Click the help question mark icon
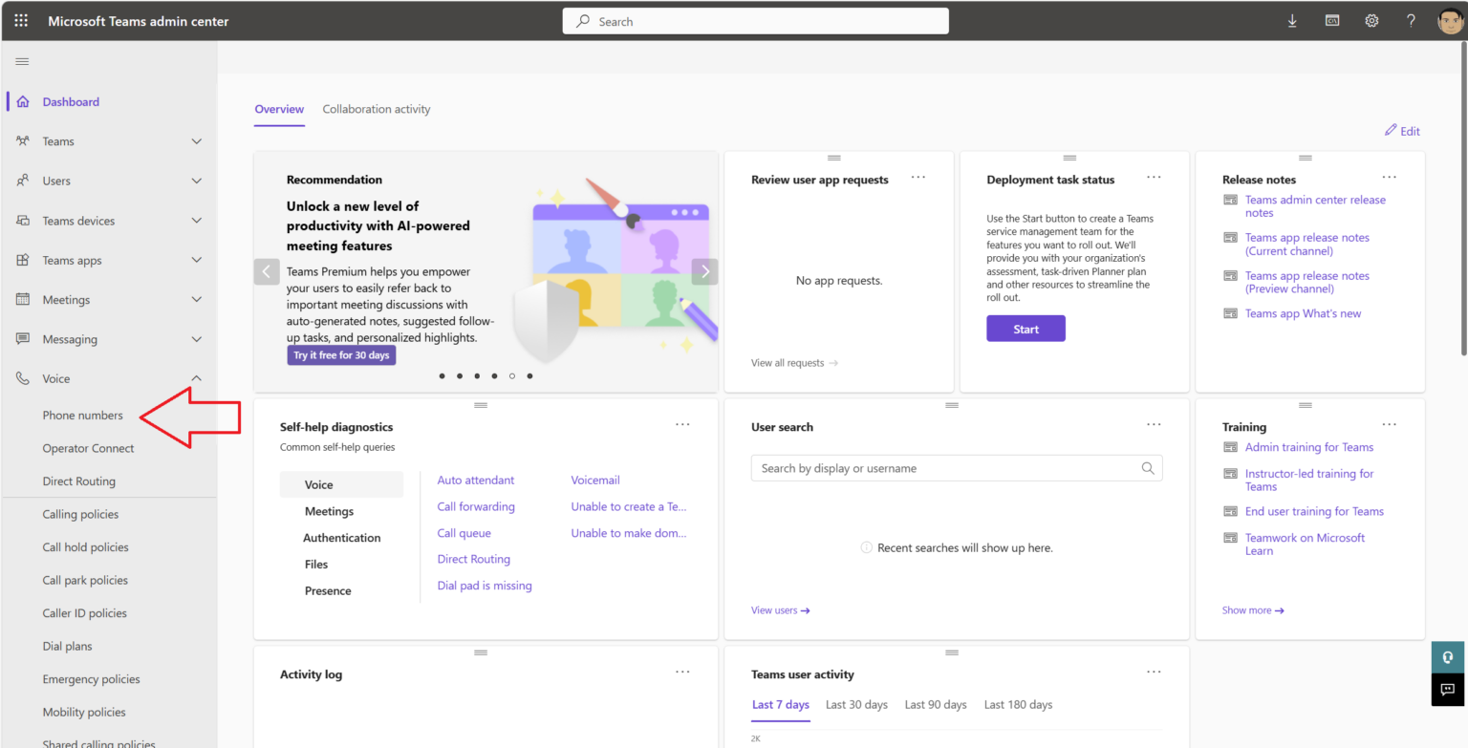Image resolution: width=1468 pixels, height=748 pixels. coord(1411,21)
